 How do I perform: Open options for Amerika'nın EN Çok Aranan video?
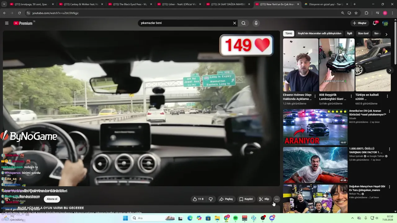[x=390, y=111]
